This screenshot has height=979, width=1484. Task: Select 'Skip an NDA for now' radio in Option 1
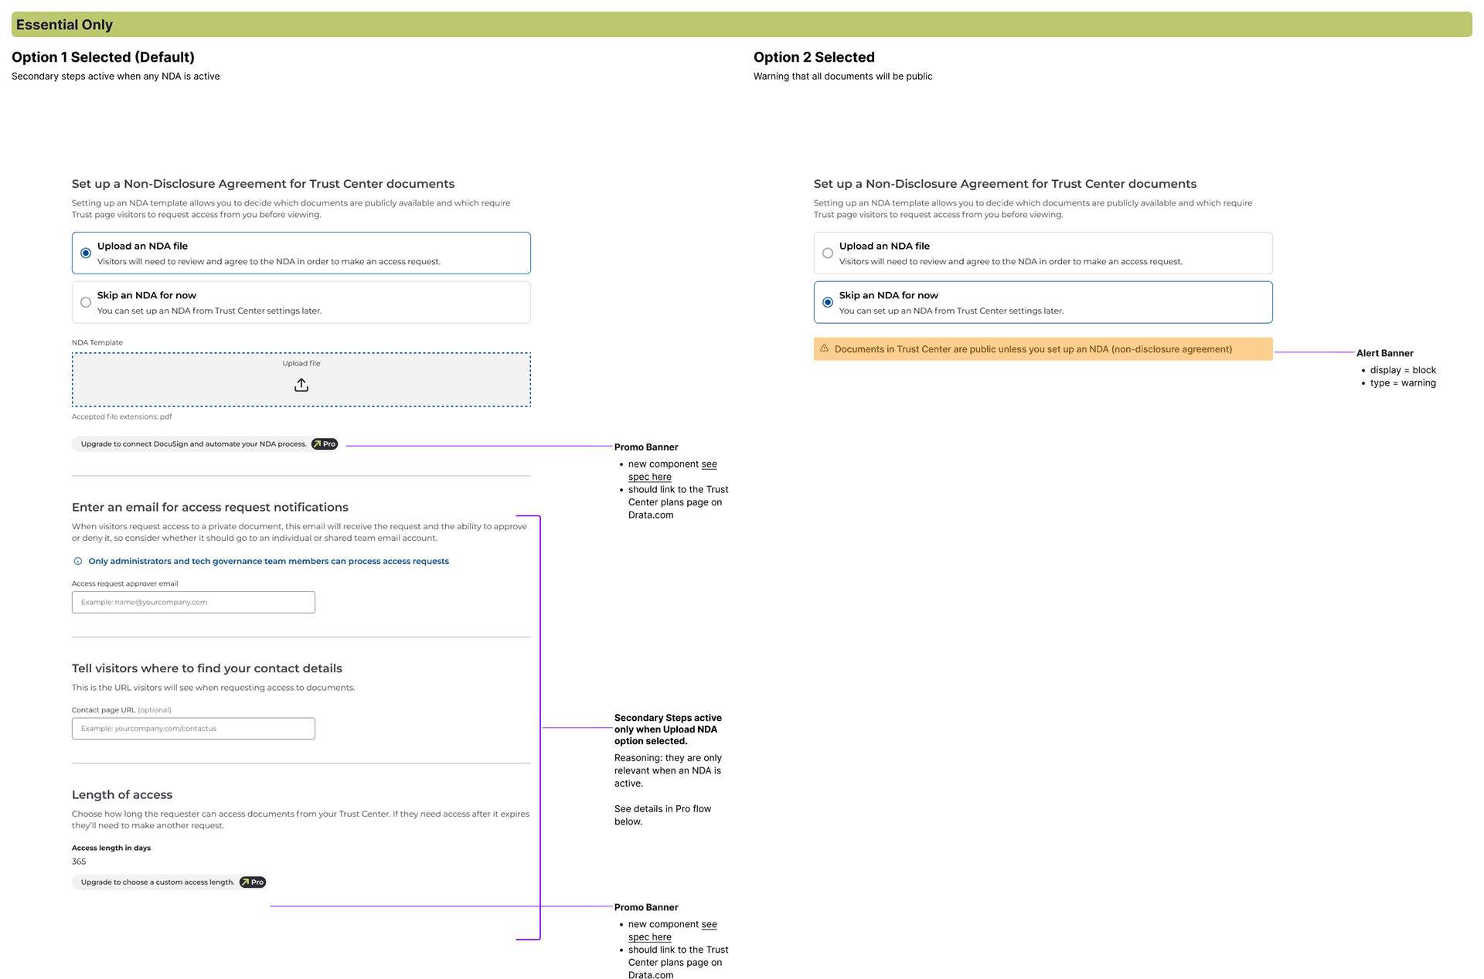86,303
